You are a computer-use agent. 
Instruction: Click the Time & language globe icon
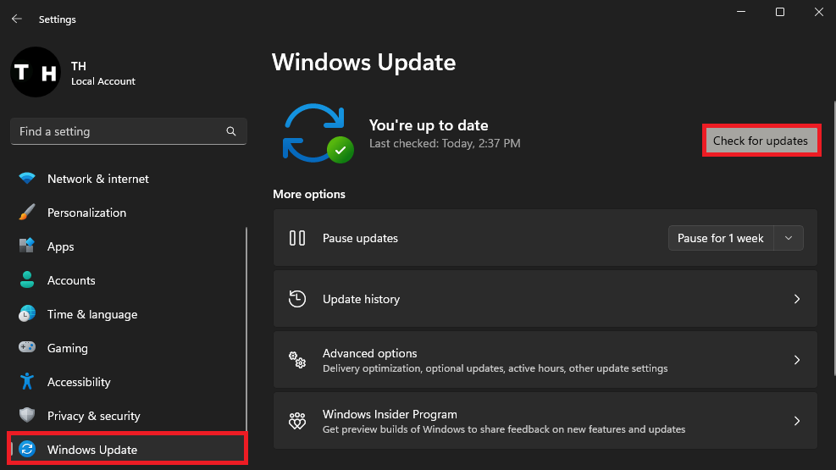click(x=26, y=314)
